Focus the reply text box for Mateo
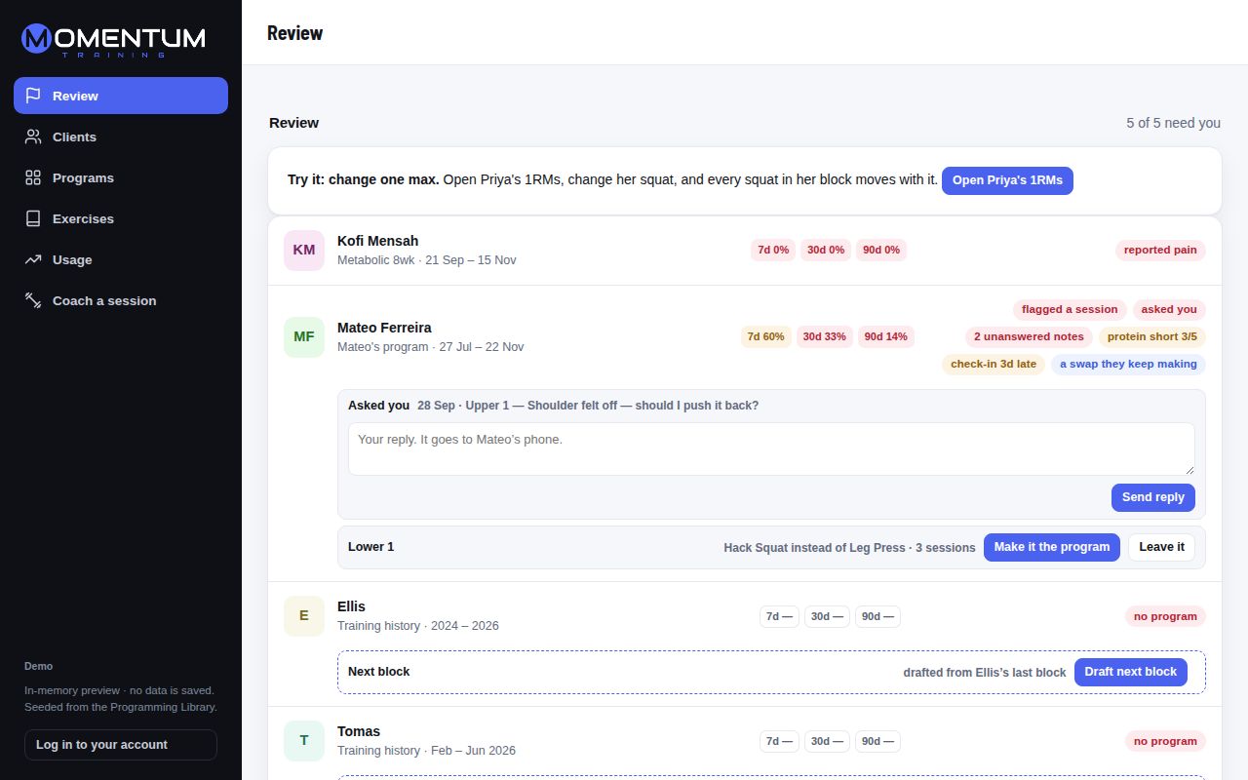Viewport: 1248px width, 780px height. coord(771,448)
